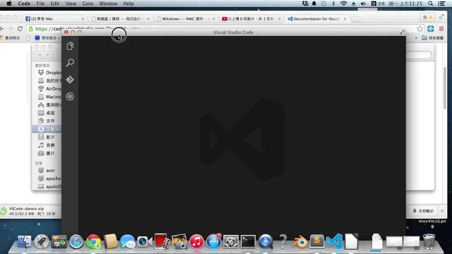The height and width of the screenshot is (254, 452).
Task: Click the clock showing 週一 上午11:25
Action: click(405, 4)
